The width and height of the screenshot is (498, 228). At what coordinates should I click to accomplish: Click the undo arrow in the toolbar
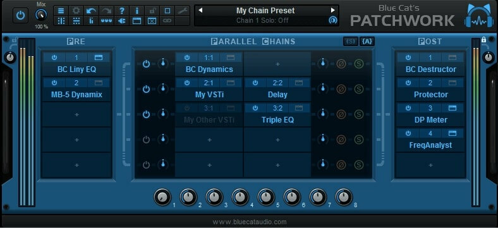click(91, 11)
